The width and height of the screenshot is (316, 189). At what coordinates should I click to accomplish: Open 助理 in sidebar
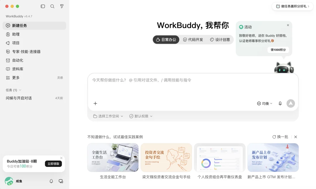34,34
